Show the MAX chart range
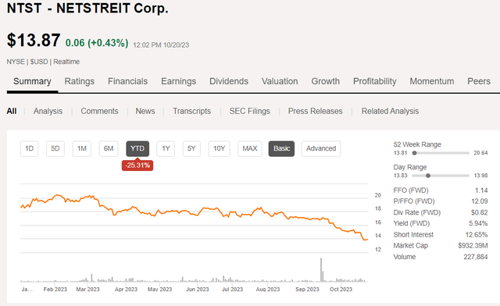The height and width of the screenshot is (306, 500). pos(250,148)
